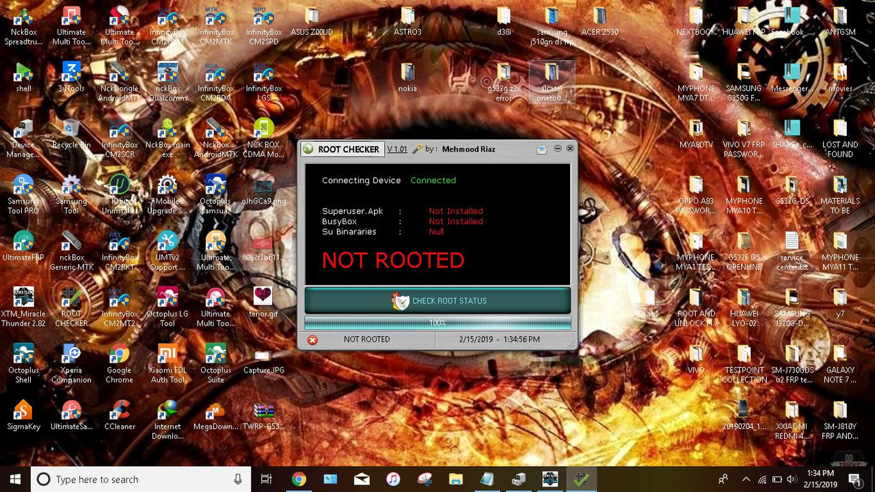Select nckBox Qualcomm desktop icon
875x492 pixels.
pos(167,82)
